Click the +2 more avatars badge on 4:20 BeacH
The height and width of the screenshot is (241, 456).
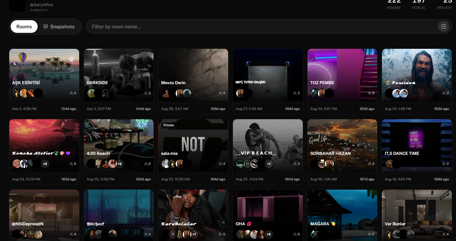pos(120,164)
